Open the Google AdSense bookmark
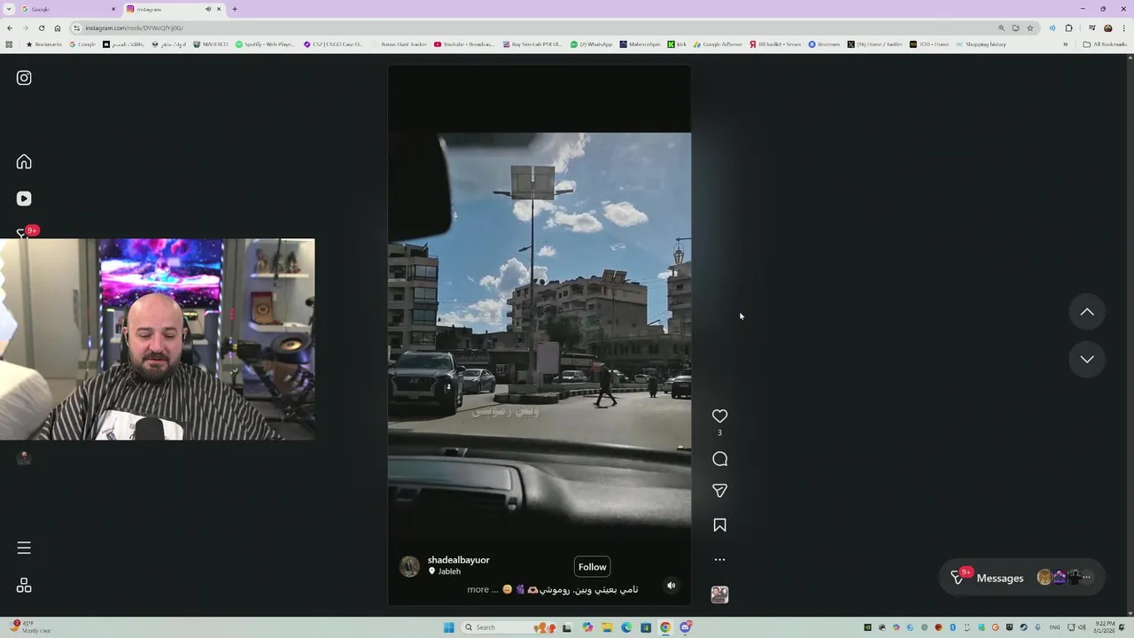This screenshot has width=1134, height=638. coord(718,44)
